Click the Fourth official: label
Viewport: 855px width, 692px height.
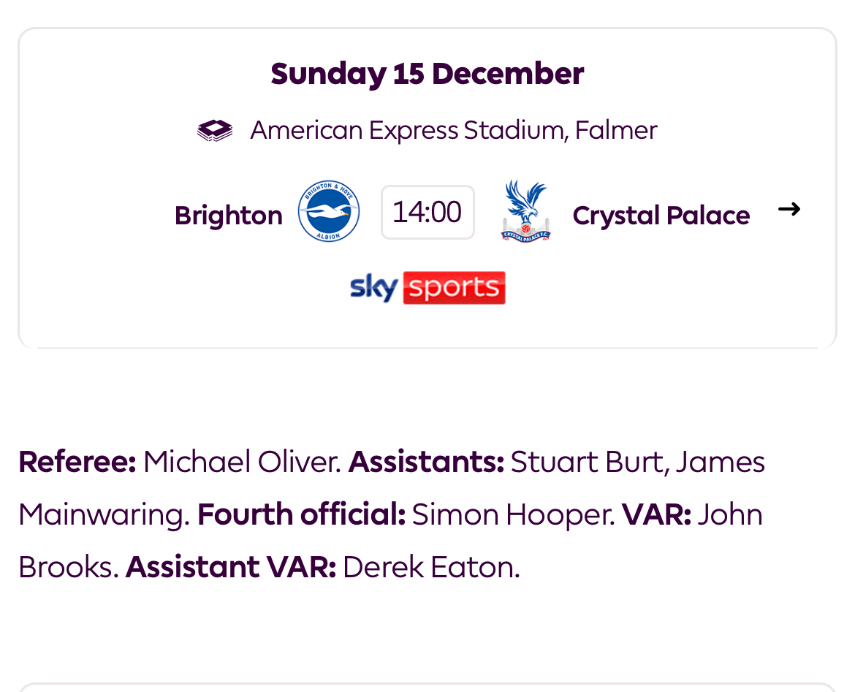pyautogui.click(x=302, y=514)
